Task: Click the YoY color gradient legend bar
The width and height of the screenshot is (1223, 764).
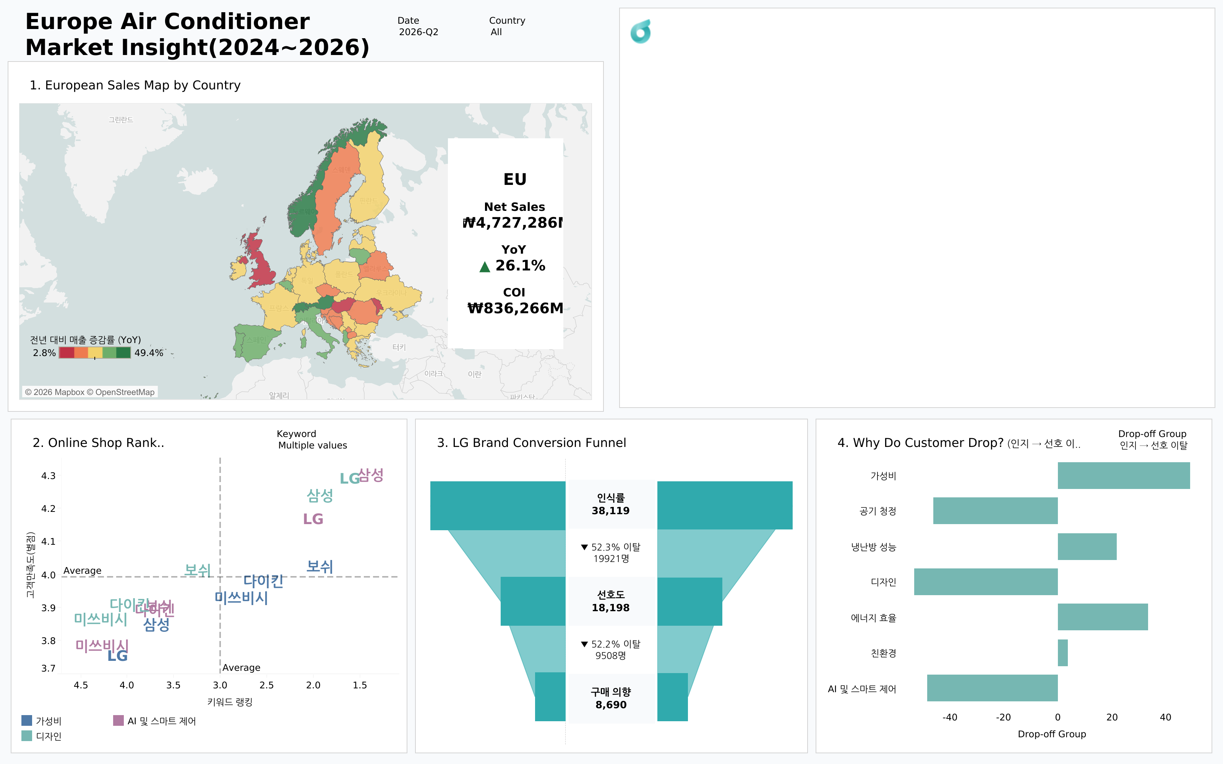Action: (94, 353)
